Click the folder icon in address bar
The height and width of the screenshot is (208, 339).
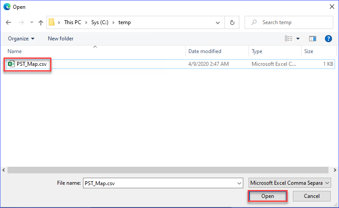click(x=51, y=22)
